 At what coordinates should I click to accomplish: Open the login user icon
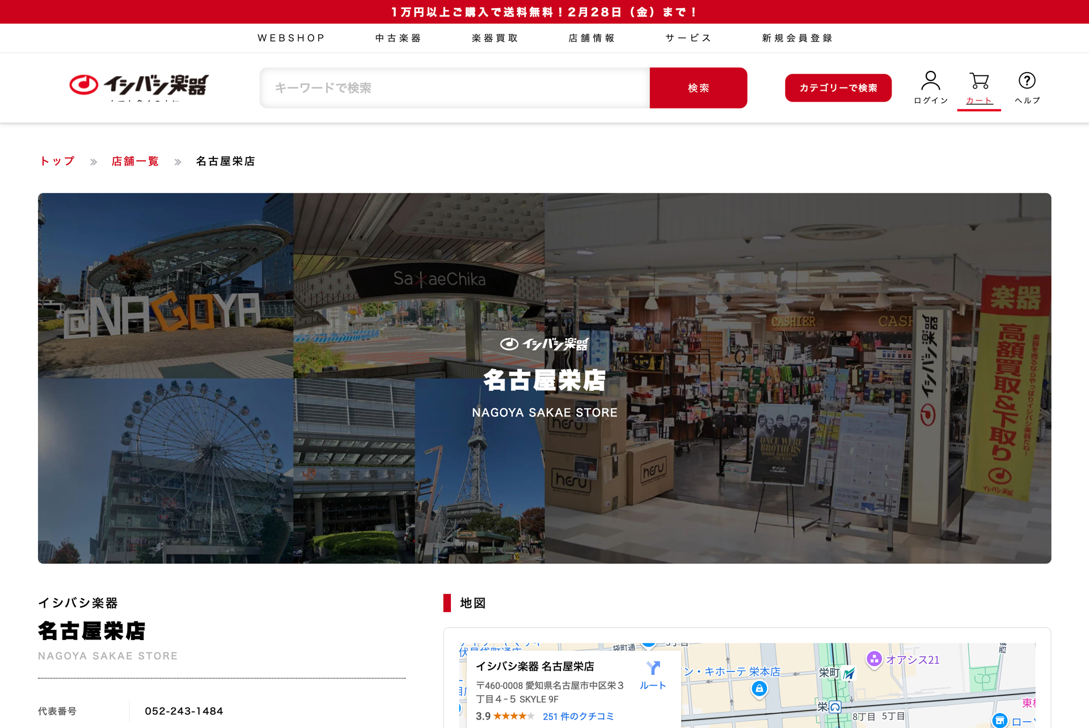coord(930,81)
